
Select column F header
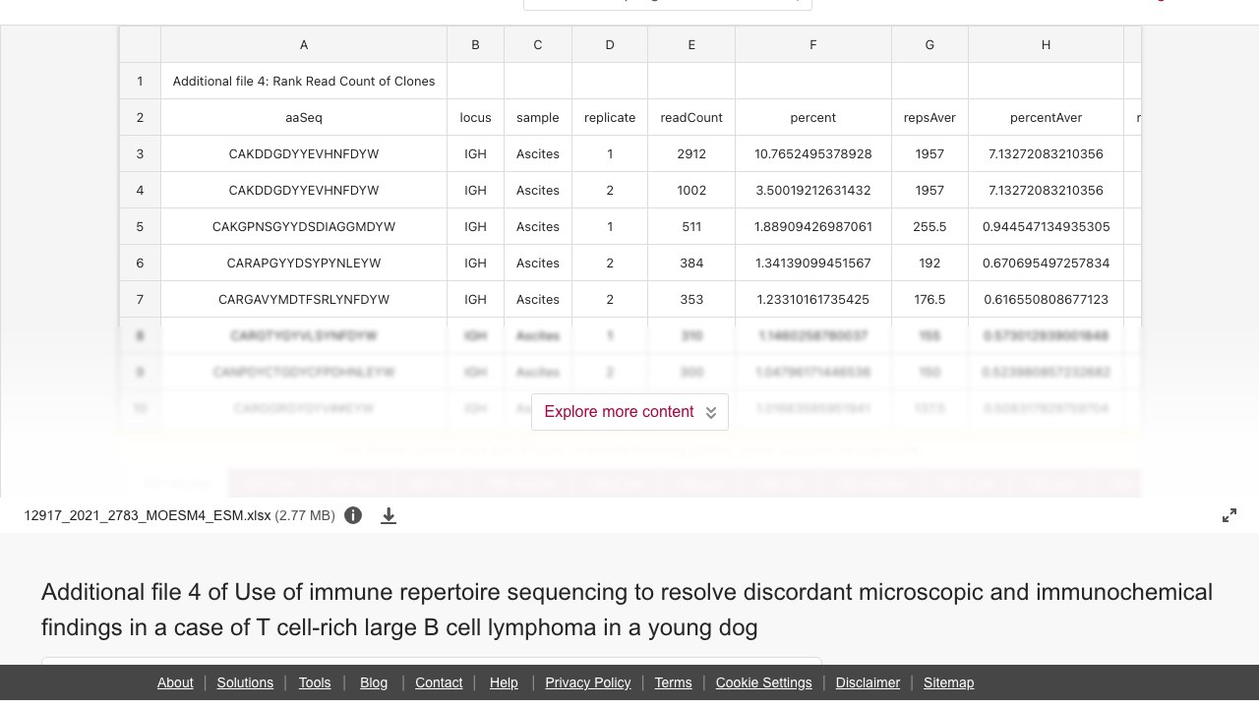[x=813, y=44]
